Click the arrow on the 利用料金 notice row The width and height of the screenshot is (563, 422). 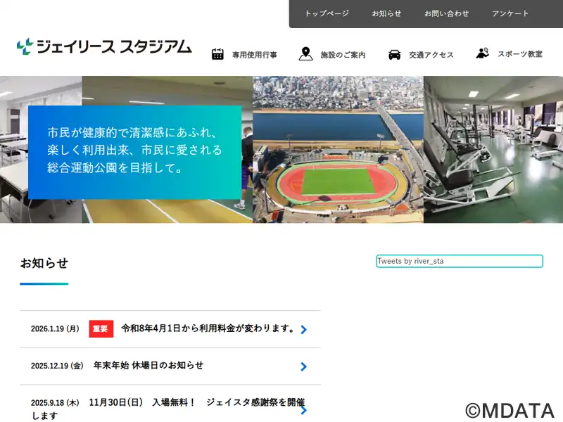[x=304, y=329]
